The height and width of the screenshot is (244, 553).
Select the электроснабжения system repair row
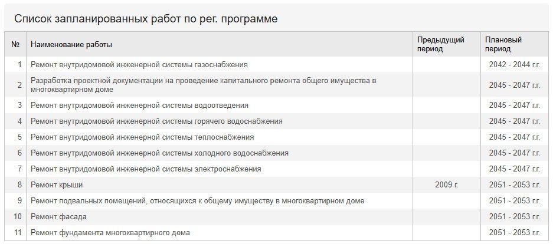146,169
